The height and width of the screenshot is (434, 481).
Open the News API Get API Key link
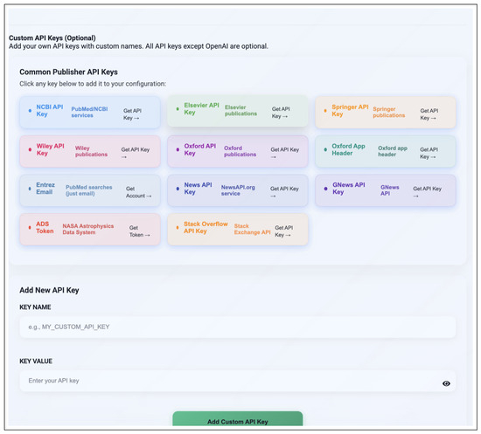click(284, 192)
